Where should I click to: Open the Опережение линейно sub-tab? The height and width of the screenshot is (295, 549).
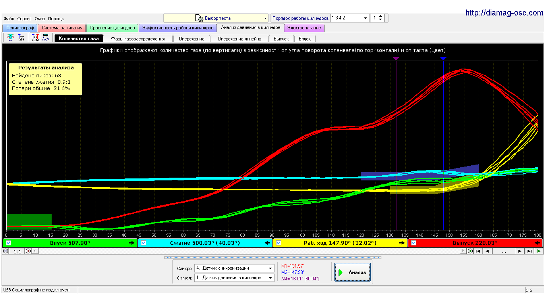tap(240, 38)
